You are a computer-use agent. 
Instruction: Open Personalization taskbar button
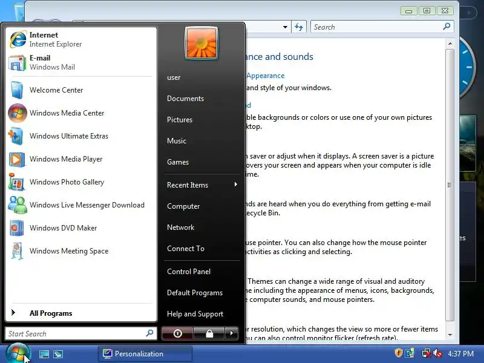tap(145, 354)
